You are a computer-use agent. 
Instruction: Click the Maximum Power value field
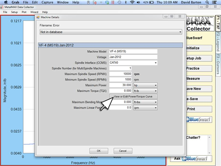click(120, 85)
